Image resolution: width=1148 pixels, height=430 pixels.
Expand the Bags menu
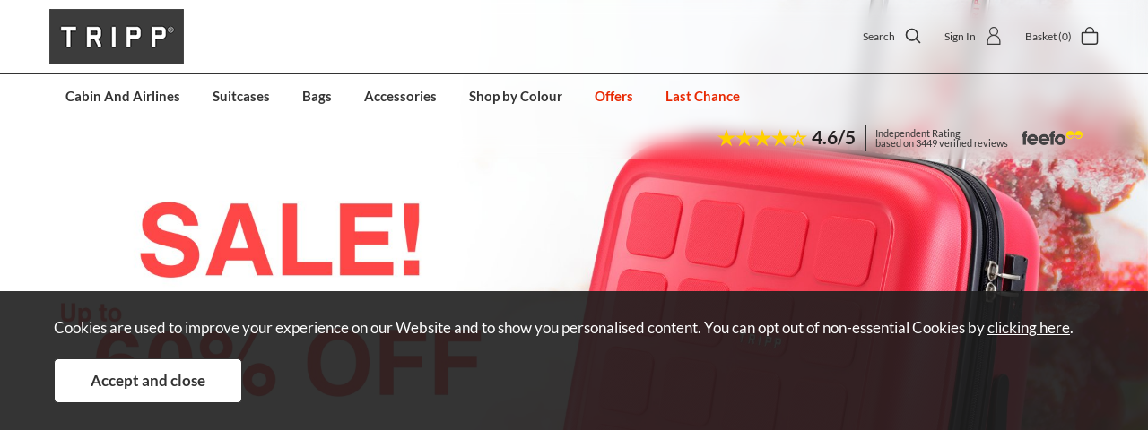click(x=317, y=96)
